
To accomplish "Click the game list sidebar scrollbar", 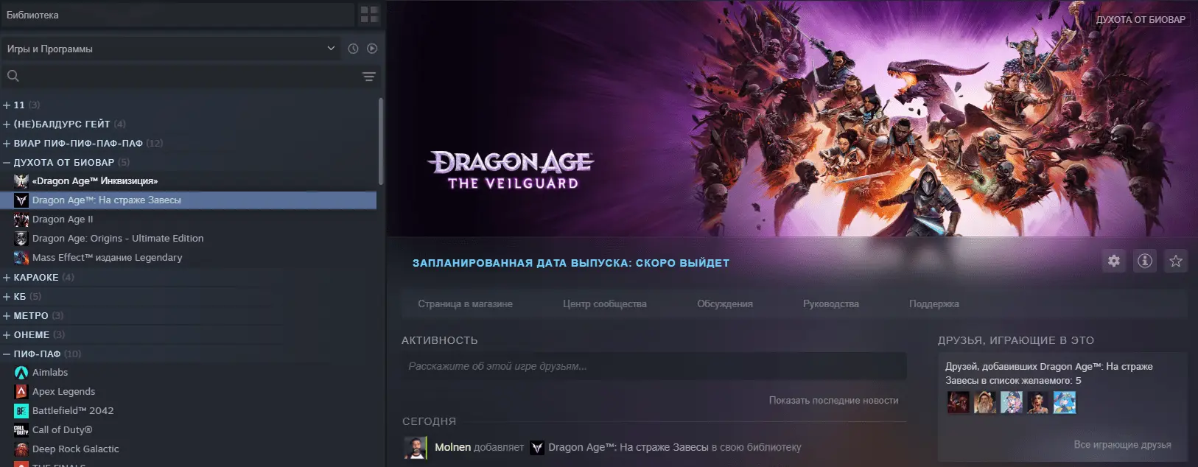I will [x=381, y=141].
